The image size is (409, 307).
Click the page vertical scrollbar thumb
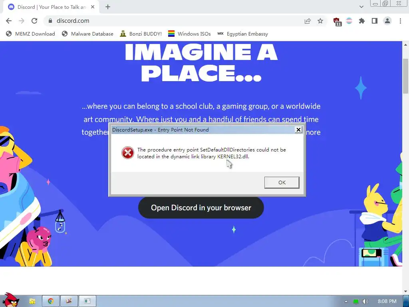tap(406, 76)
